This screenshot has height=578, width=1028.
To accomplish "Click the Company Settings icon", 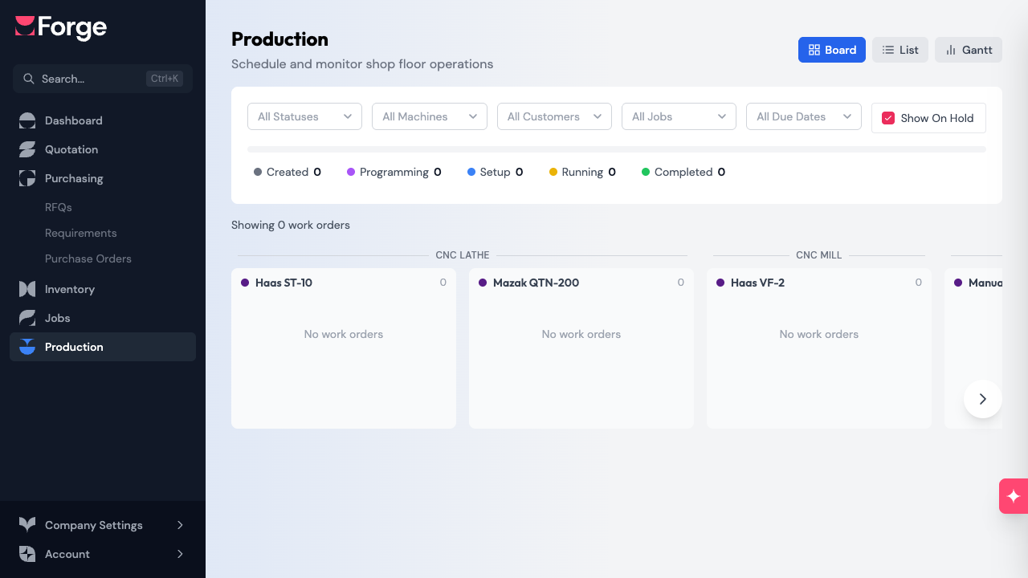I will point(27,525).
